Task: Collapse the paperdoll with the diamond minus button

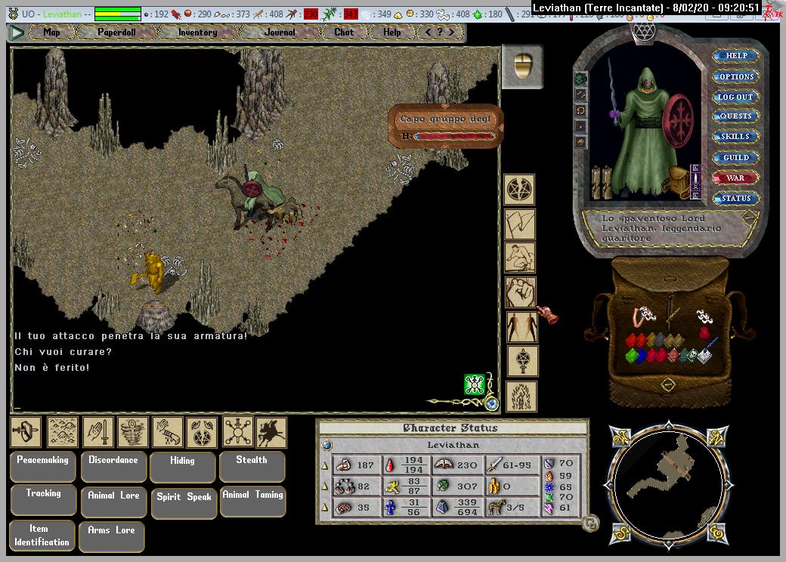Action: (750, 218)
